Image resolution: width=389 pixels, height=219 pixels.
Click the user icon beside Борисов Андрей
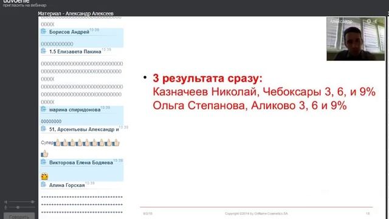pyautogui.click(x=44, y=31)
